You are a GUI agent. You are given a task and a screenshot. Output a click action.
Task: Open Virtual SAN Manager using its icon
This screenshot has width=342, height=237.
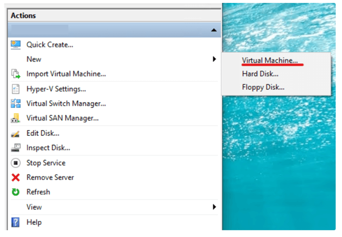point(15,118)
